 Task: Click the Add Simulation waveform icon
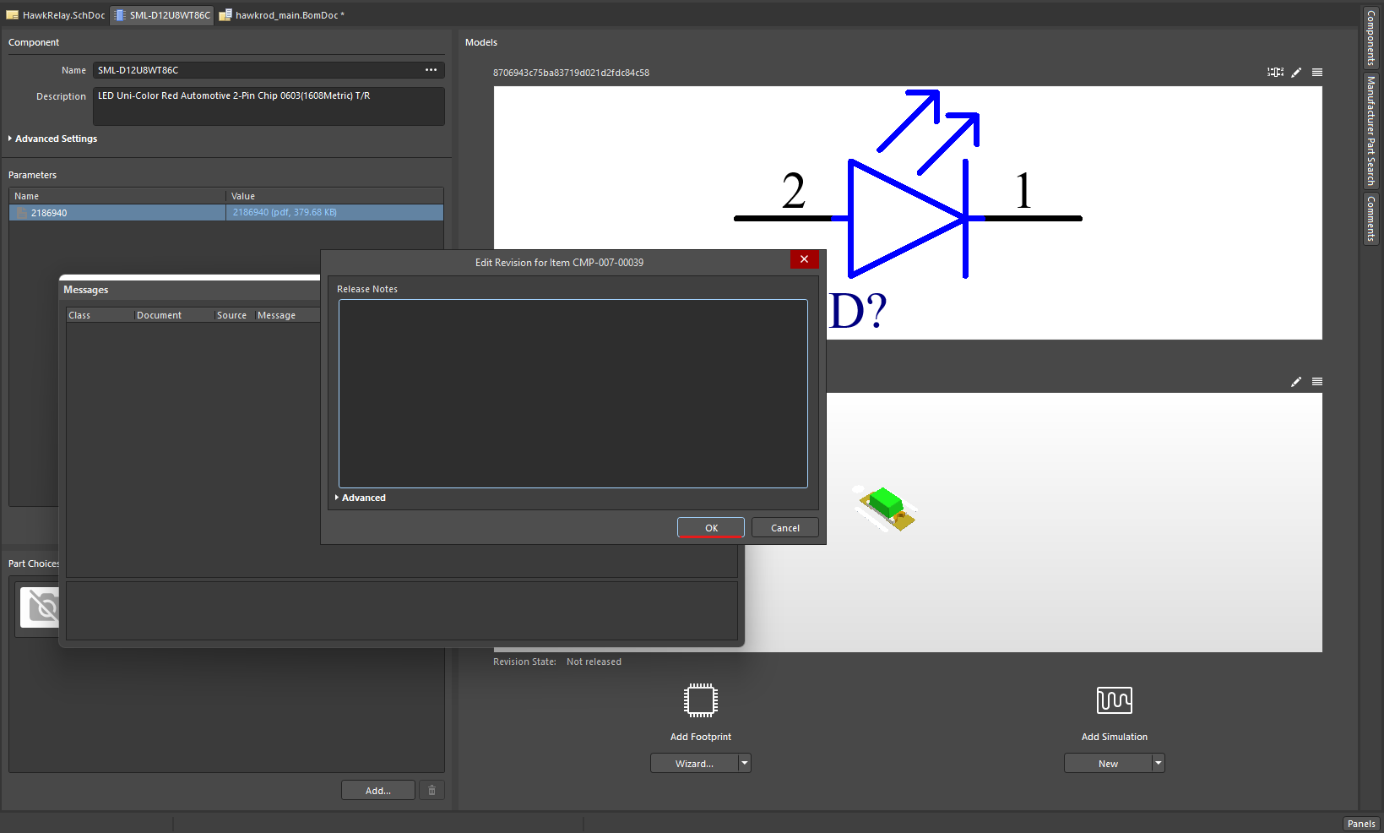tap(1114, 700)
